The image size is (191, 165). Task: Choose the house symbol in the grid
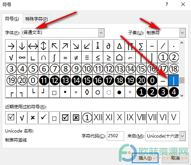120,57
